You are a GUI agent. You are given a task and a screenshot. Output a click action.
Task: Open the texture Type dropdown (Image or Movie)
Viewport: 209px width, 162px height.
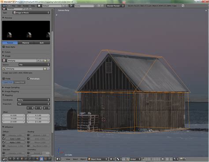31,13
